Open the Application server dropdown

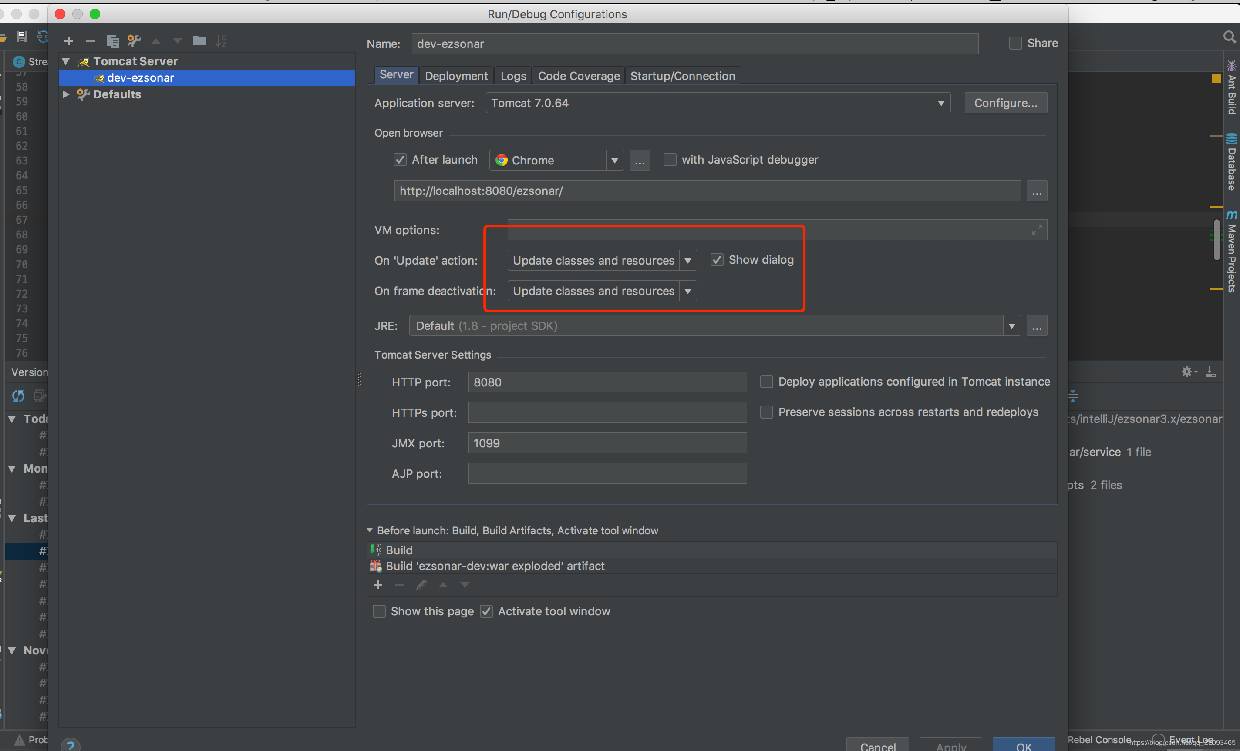point(940,103)
